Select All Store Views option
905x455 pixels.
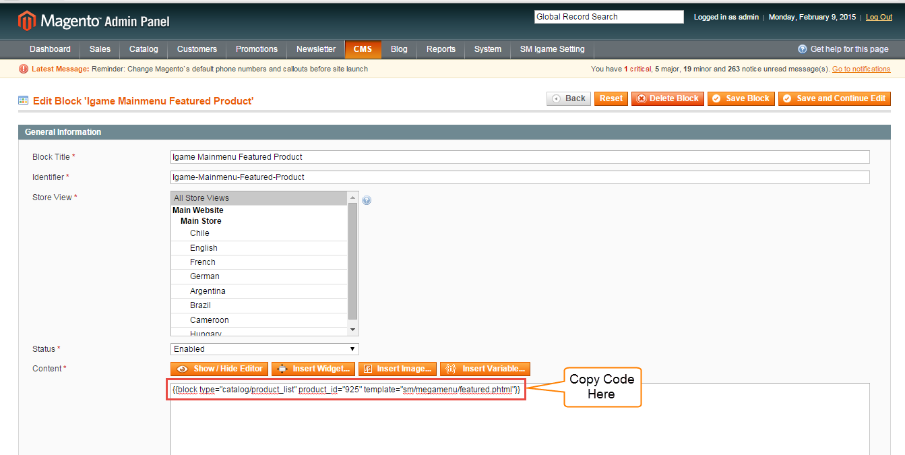click(x=259, y=198)
